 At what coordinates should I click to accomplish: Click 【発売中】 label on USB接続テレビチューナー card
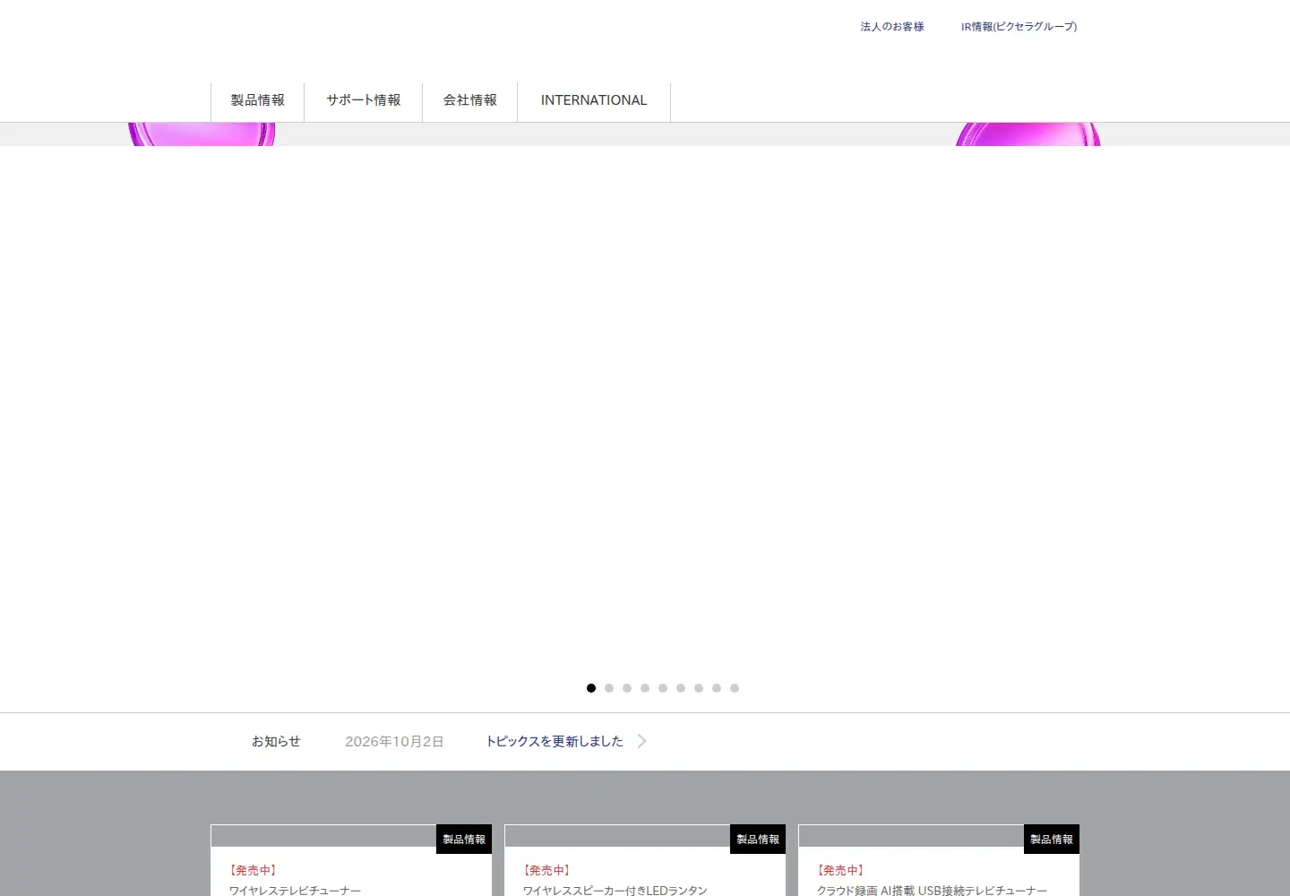pyautogui.click(x=841, y=870)
